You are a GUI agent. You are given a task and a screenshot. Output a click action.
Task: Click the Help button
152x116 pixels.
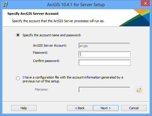click(24, 108)
